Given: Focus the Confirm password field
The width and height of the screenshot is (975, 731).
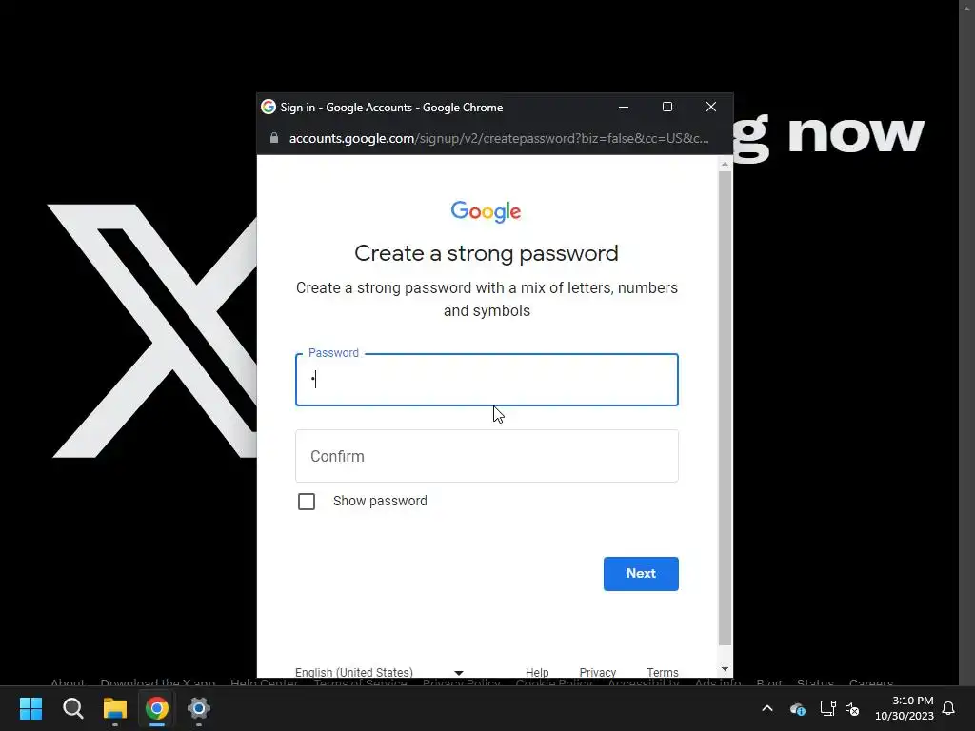Looking at the screenshot, I should coord(487,456).
